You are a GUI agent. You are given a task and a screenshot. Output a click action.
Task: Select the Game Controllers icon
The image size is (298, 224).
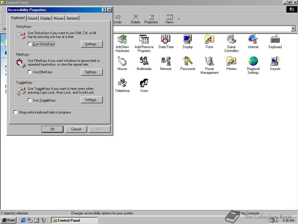(x=231, y=43)
